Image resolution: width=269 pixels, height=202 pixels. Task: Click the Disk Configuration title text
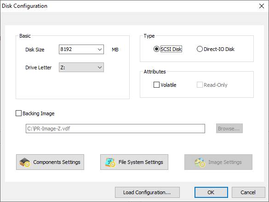tap(24, 6)
